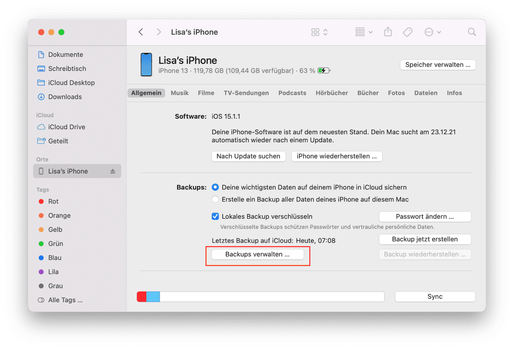The width and height of the screenshot is (514, 349).
Task: Go forward with the right chevron
Action: pos(159,32)
